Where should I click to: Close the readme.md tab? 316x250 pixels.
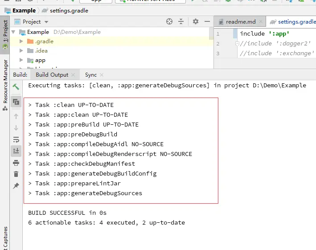pos(261,21)
